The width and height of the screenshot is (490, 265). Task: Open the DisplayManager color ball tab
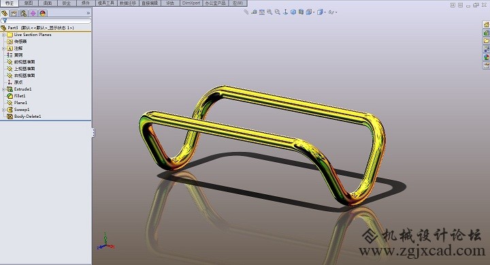43,13
